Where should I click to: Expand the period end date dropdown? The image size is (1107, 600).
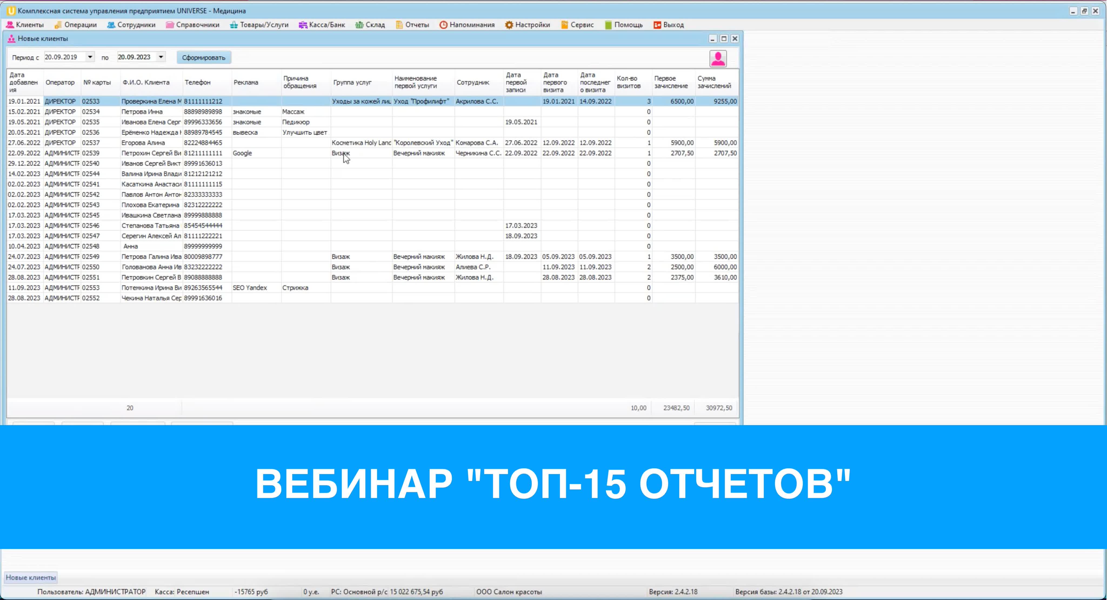161,57
